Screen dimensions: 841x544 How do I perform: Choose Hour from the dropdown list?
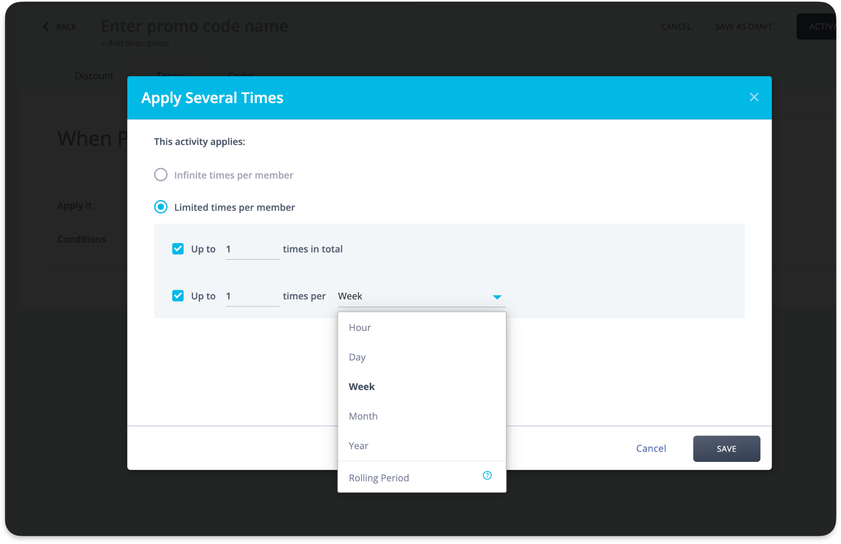360,328
